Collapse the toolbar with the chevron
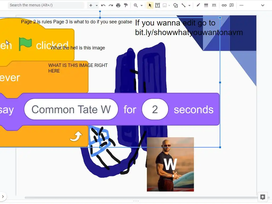 [263, 5]
